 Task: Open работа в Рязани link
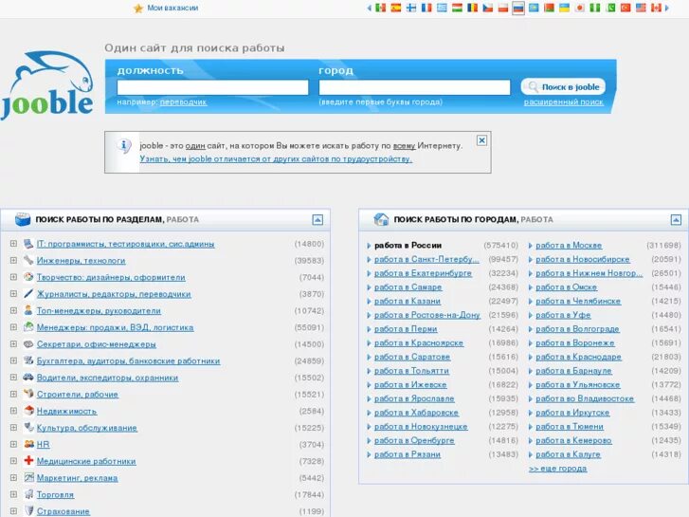pyautogui.click(x=408, y=454)
